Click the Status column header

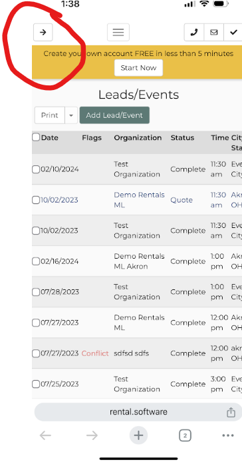(x=182, y=137)
